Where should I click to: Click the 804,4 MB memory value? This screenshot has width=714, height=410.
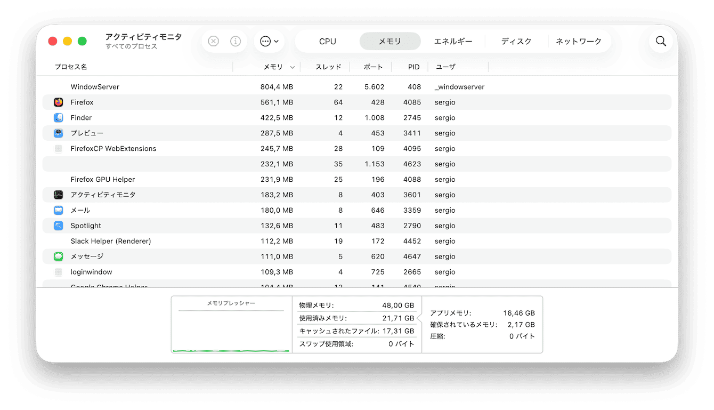[277, 87]
